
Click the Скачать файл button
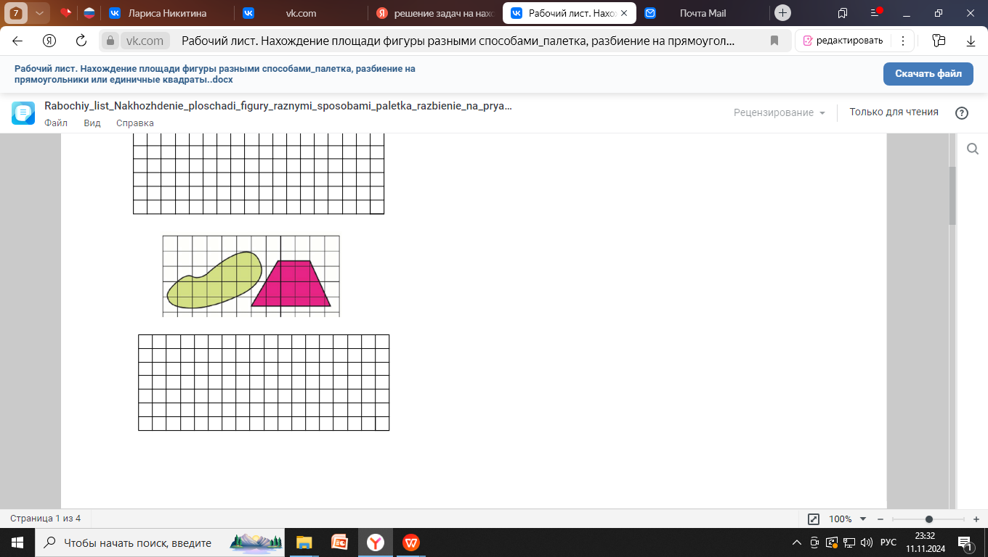(x=928, y=74)
